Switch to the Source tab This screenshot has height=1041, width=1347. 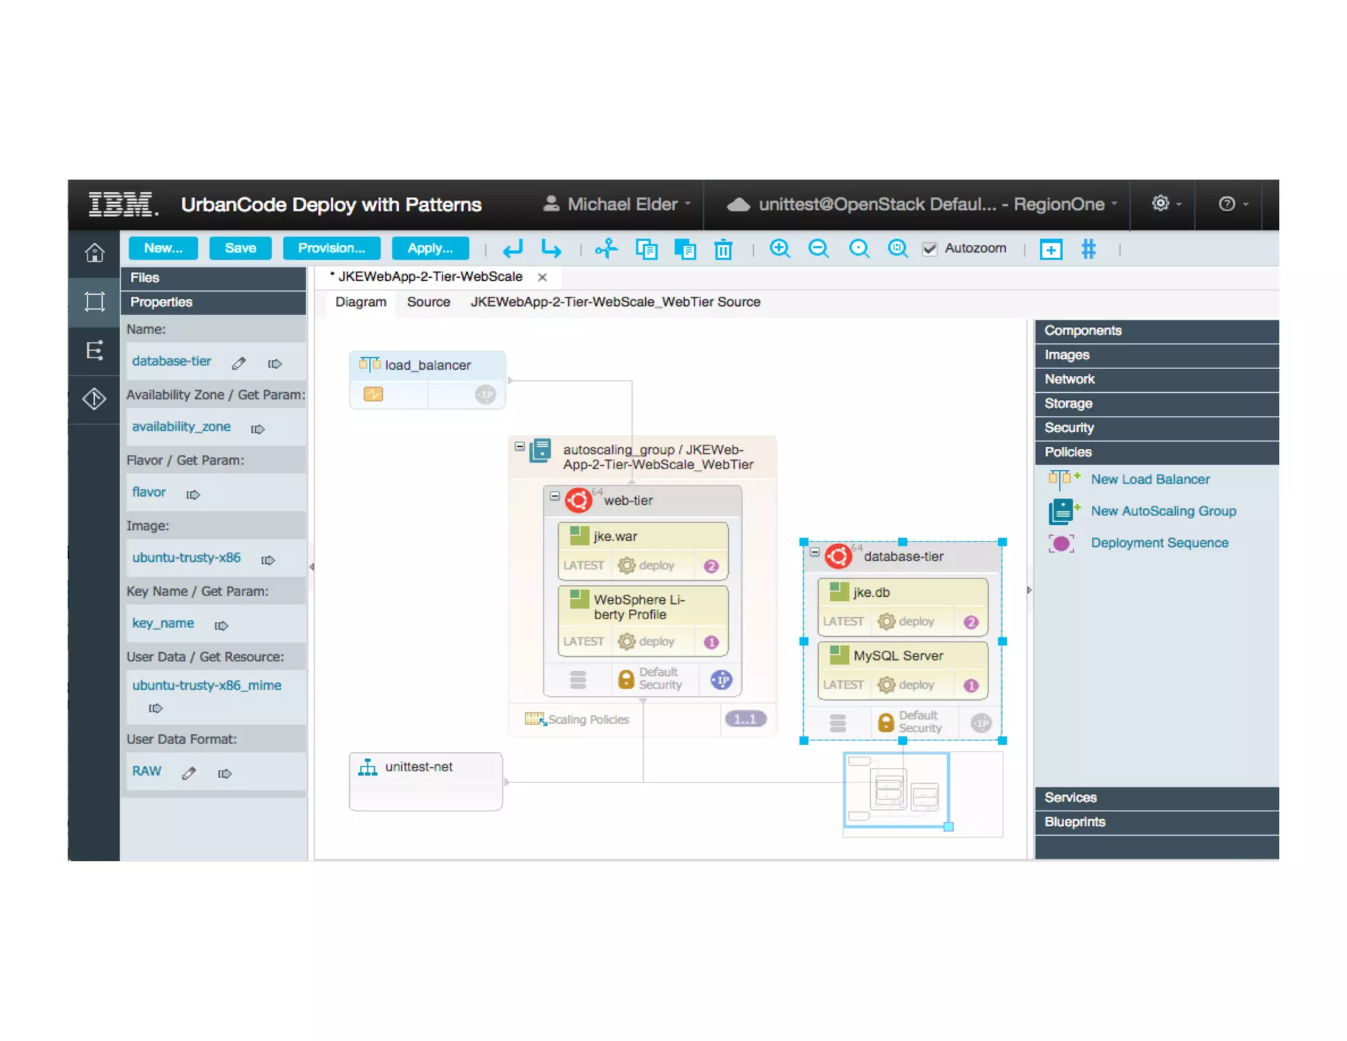click(x=428, y=302)
